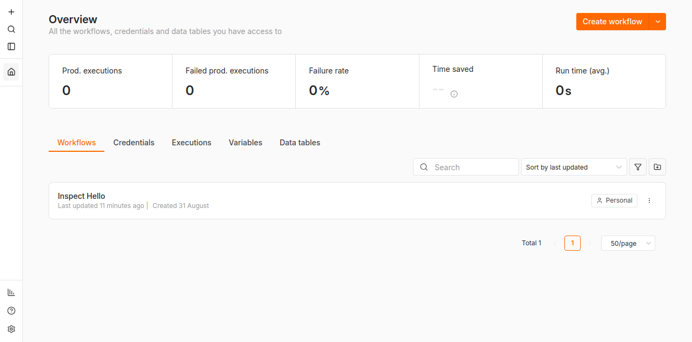Image resolution: width=692 pixels, height=342 pixels.
Task: Click the Create workflow button
Action: click(x=613, y=22)
